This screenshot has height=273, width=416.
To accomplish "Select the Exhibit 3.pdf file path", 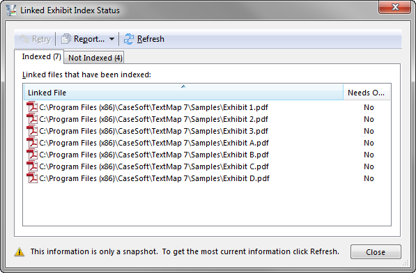I will coord(153,131).
